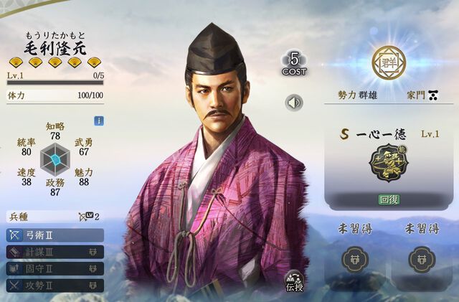Tap the 群 faction emblem
The width and height of the screenshot is (459, 302).
(389, 63)
